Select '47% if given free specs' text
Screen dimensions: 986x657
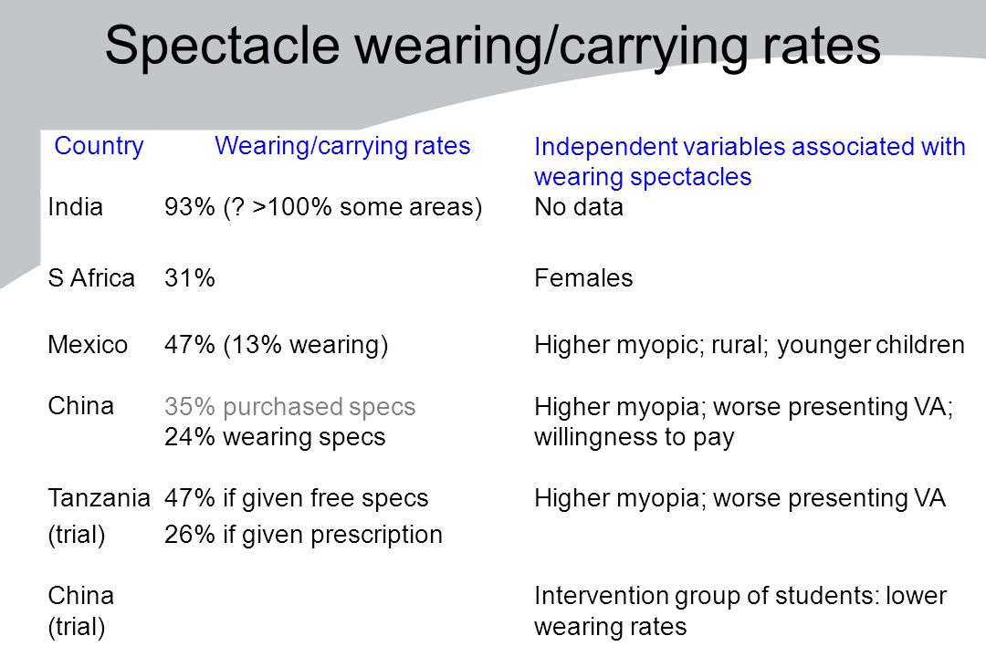point(296,498)
